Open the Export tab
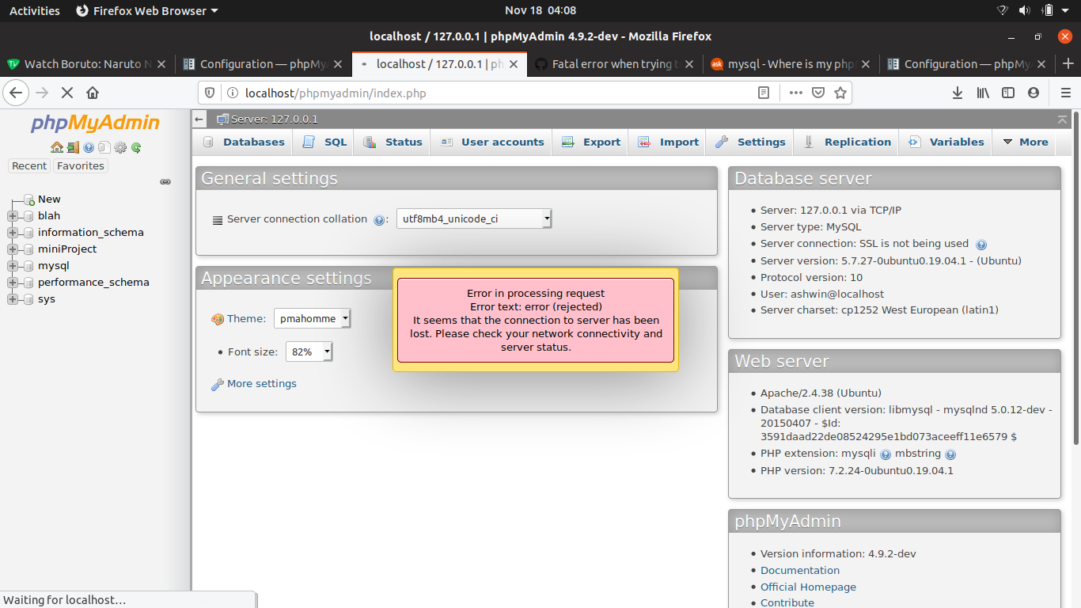The width and height of the screenshot is (1081, 608). point(591,142)
